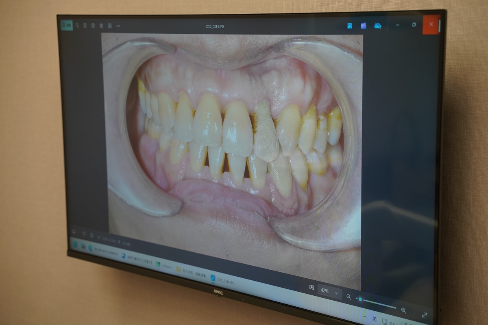Click the zoom out magnifier icon

349,297
